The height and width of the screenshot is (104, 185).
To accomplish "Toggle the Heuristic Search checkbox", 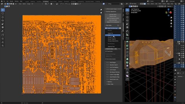I will coord(108,65).
